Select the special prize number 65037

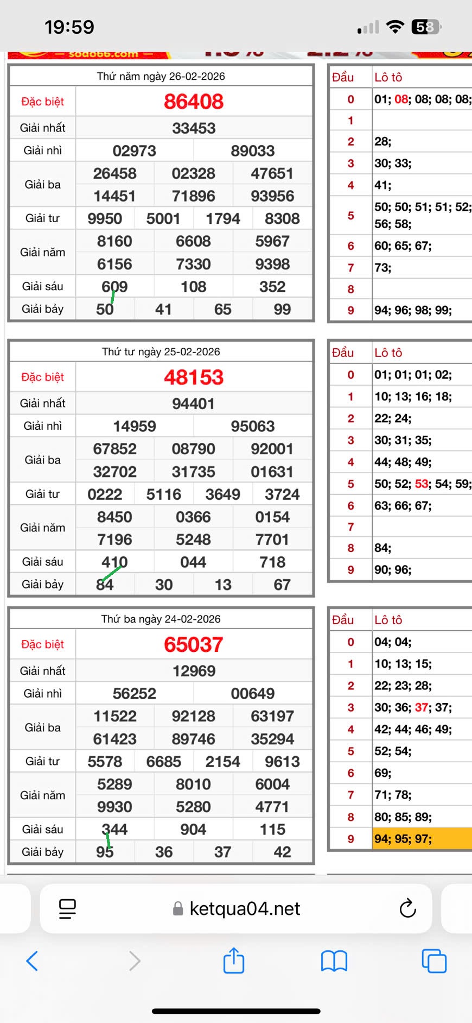(194, 644)
